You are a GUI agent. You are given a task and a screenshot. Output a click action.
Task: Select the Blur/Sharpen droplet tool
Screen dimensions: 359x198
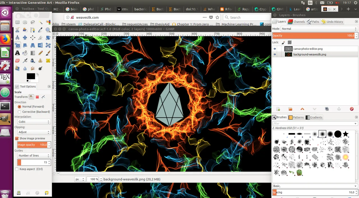pos(25,68)
